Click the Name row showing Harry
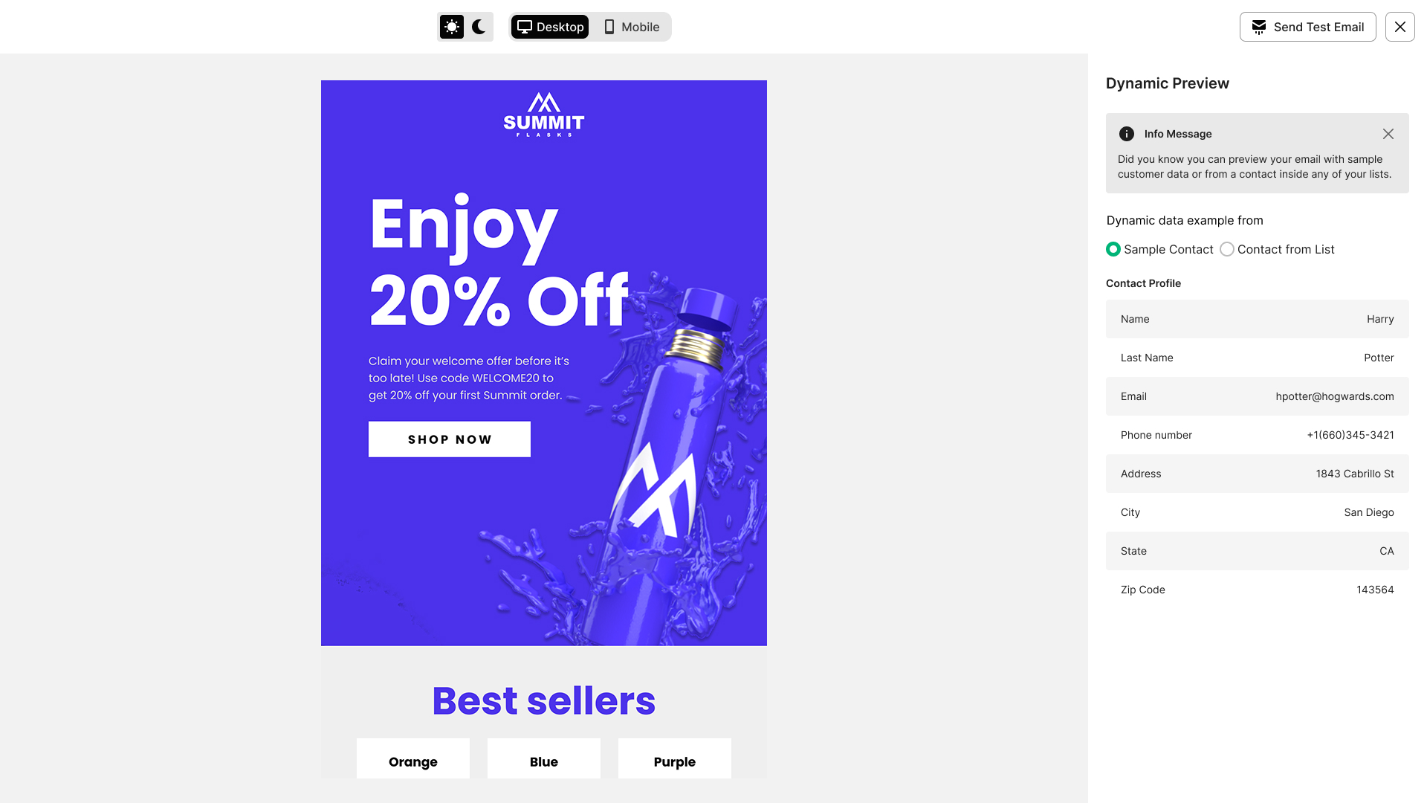The height and width of the screenshot is (803, 1427). [1257, 319]
